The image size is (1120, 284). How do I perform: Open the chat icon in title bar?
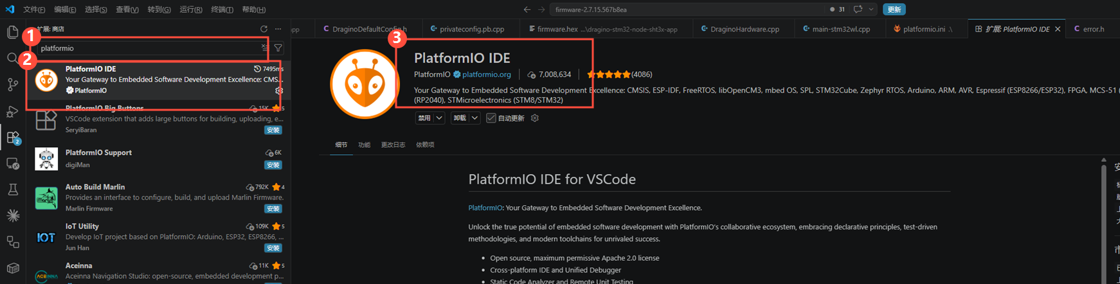pyautogui.click(x=858, y=9)
